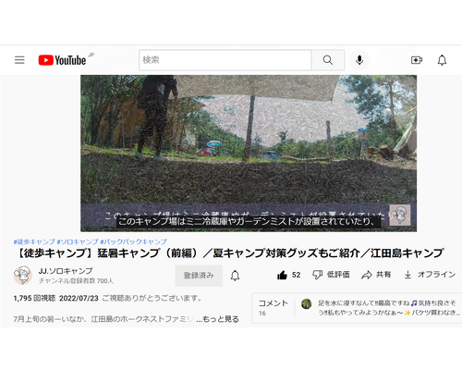Open the create video camera icon
This screenshot has width=462, height=370.
click(x=417, y=60)
